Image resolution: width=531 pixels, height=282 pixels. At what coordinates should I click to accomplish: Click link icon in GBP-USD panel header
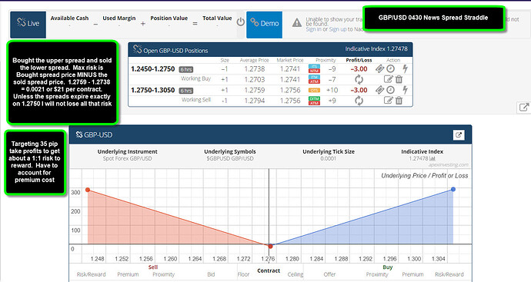pyautogui.click(x=79, y=134)
